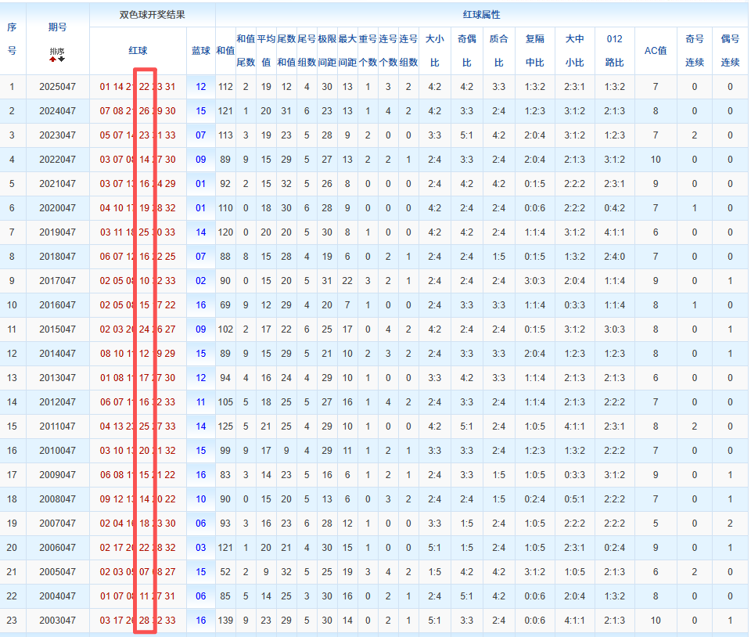
Task: Click the 复隔中比 column header
Action: click(535, 50)
